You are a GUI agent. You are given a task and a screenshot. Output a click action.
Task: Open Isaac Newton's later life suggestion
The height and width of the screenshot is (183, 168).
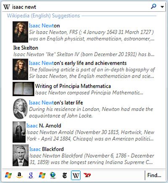coord(84,109)
